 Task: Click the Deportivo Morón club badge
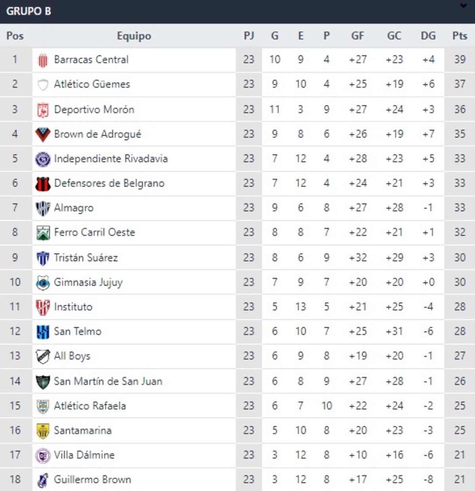coord(44,109)
